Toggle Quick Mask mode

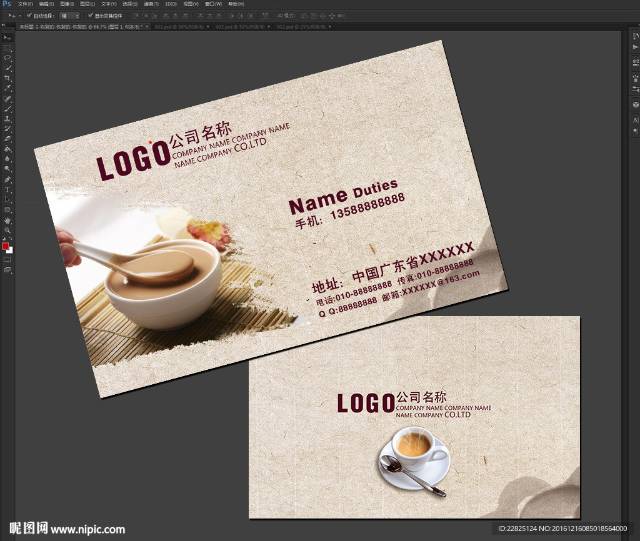pos(7,259)
